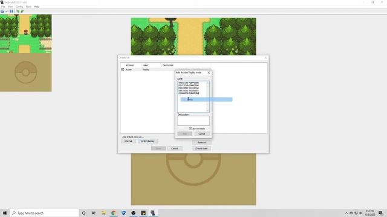Click the Remove button in Cheats list
This screenshot has width=387, height=217.
tap(201, 142)
